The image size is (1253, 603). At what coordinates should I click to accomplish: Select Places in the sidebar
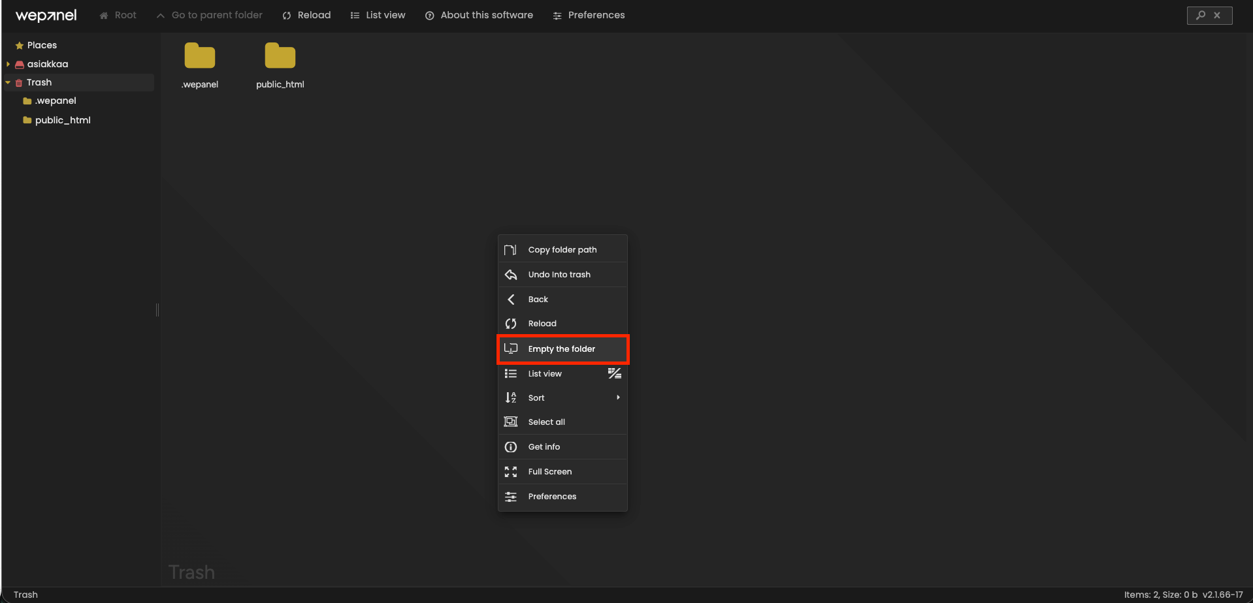click(x=42, y=45)
